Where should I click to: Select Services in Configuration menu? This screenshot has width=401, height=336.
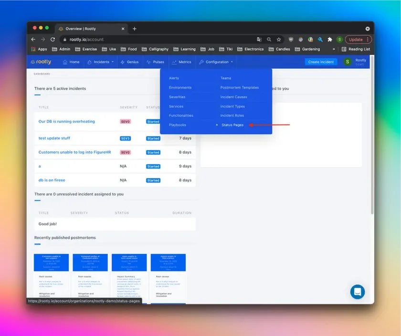pyautogui.click(x=176, y=106)
